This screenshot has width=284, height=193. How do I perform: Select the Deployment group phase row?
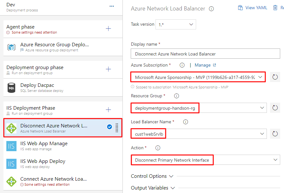[63, 70]
